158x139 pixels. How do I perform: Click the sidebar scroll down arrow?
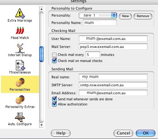[x=41, y=125]
